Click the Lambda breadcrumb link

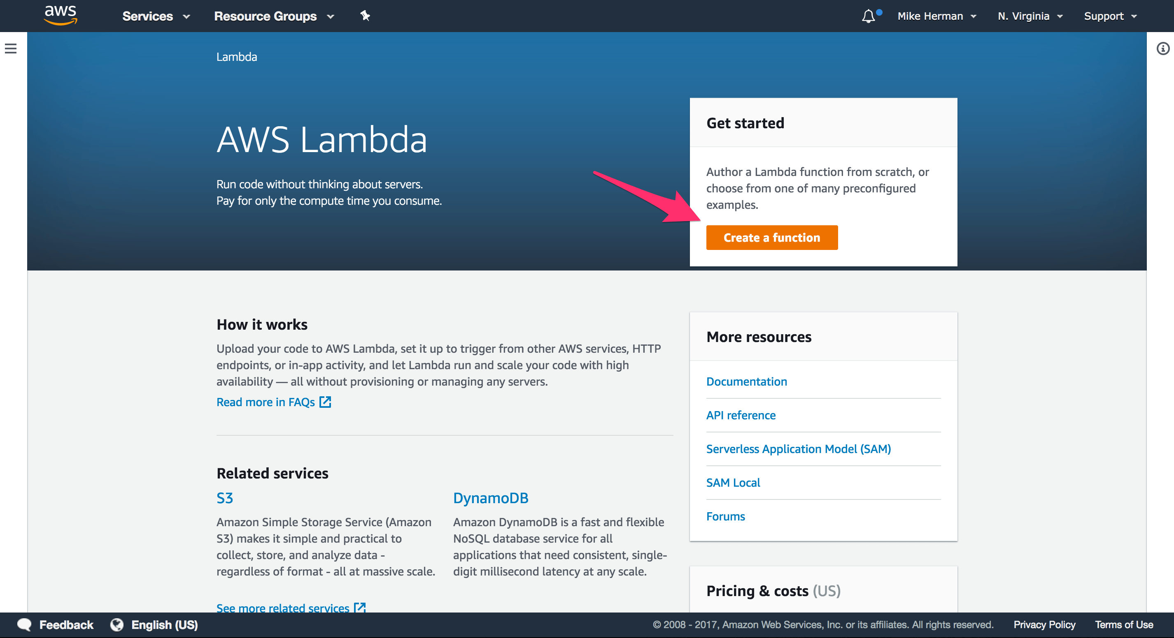(x=237, y=56)
